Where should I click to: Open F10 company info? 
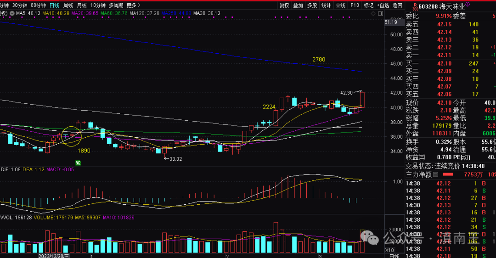click(355, 6)
